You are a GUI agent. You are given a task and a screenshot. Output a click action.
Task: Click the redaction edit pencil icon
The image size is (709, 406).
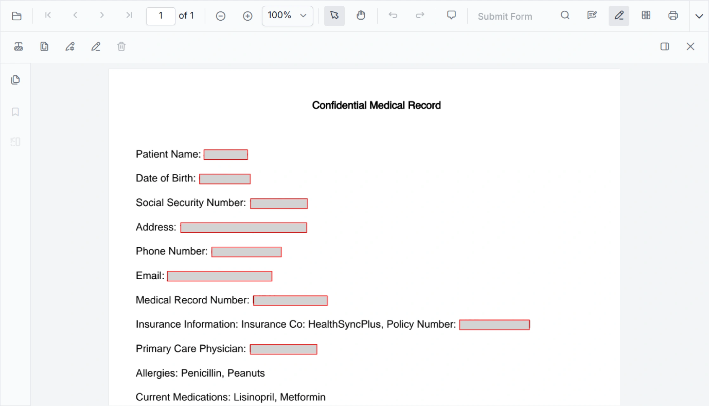click(x=95, y=47)
